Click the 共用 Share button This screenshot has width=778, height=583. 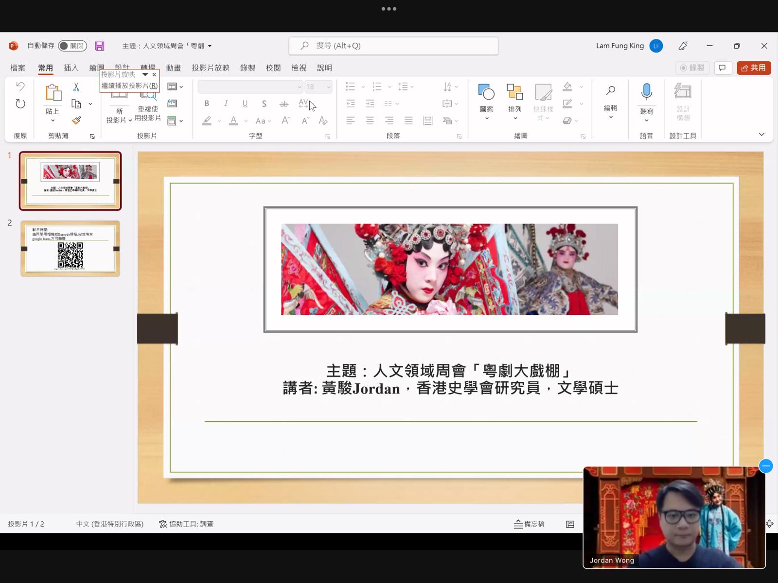point(754,68)
